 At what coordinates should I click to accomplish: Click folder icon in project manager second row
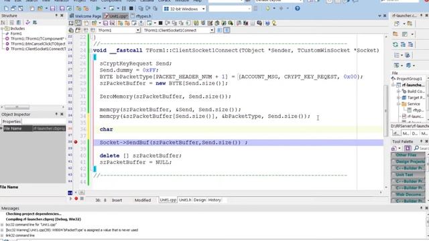tap(395, 34)
